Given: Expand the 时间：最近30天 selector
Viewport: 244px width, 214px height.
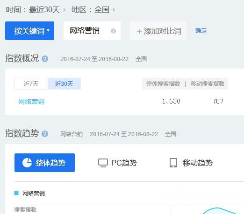Looking at the screenshot, I should coord(36,10).
